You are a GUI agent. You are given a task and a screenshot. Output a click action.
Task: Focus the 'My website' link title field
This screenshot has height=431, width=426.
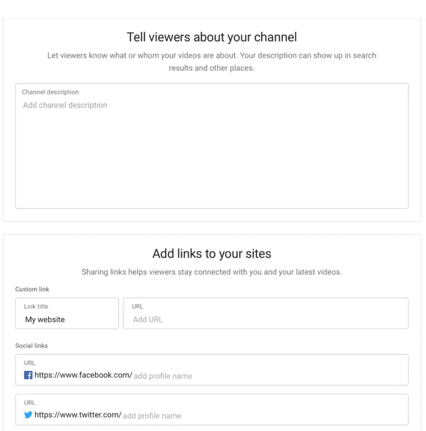[67, 320]
